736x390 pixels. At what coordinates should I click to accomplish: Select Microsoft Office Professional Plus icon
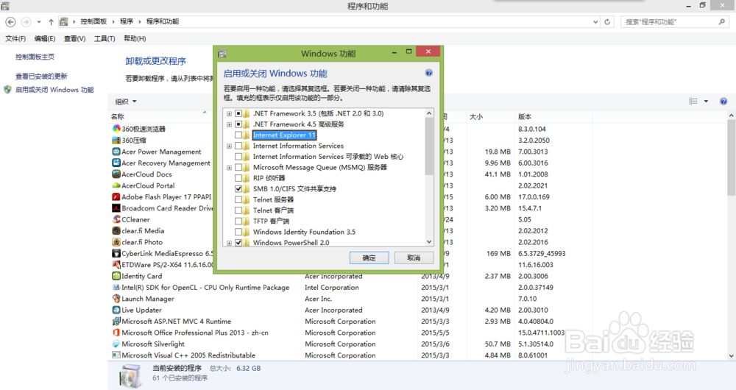(116, 333)
